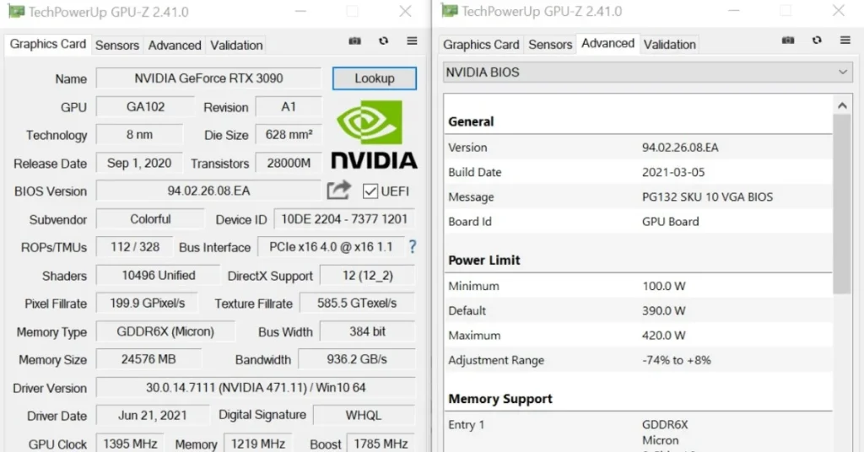The image size is (864, 452).
Task: Click the GPU field showing GA102
Action: click(x=145, y=107)
